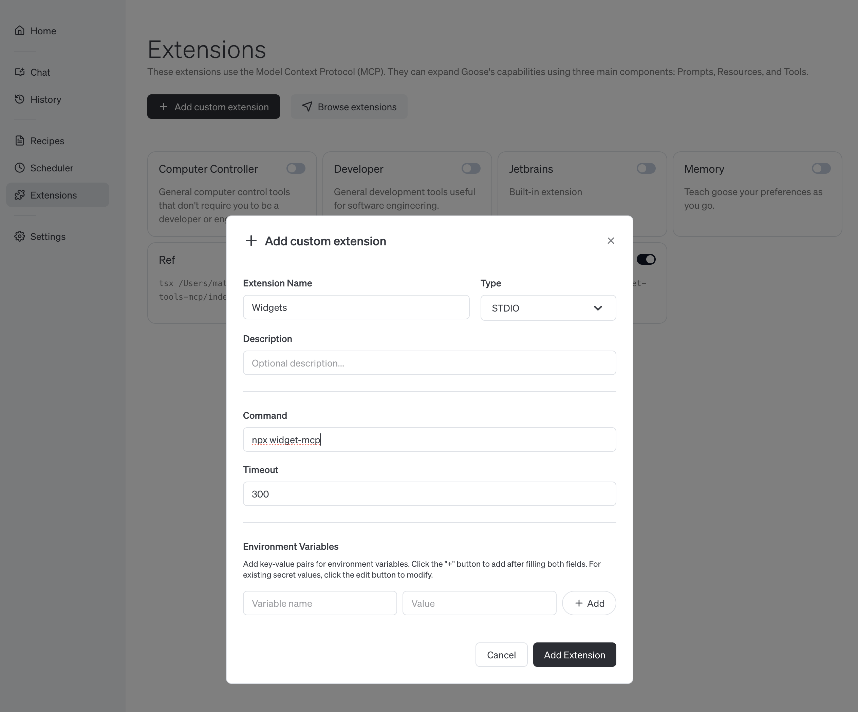Click the Scheduler clock icon

pyautogui.click(x=20, y=168)
